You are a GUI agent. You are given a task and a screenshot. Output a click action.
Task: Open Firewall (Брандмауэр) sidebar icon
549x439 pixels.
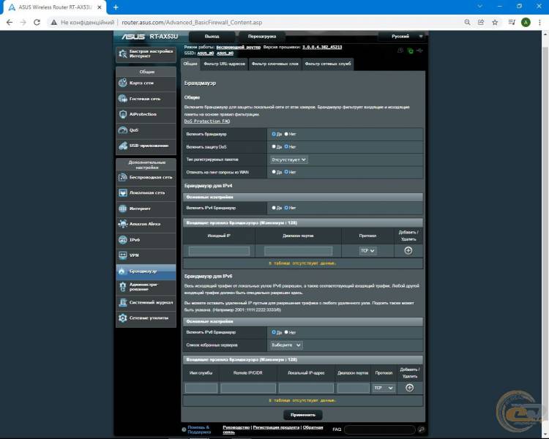click(x=122, y=271)
